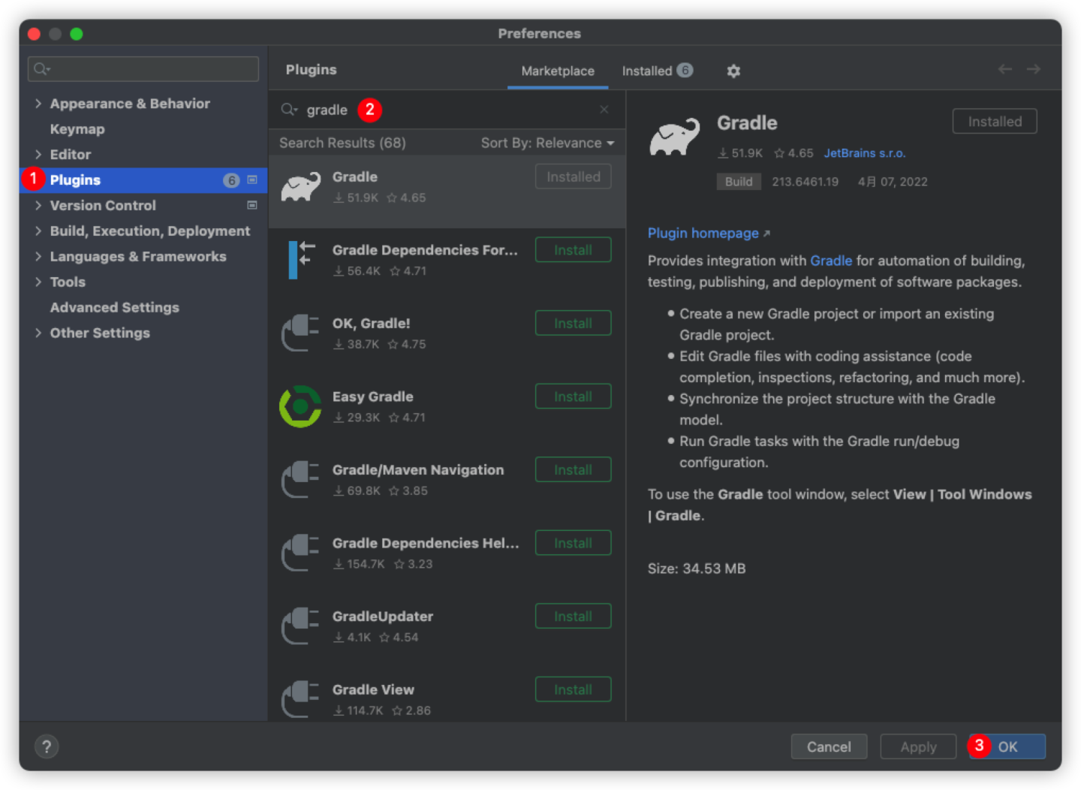Install the Gradle Dependencies Hel... plugin

[573, 543]
